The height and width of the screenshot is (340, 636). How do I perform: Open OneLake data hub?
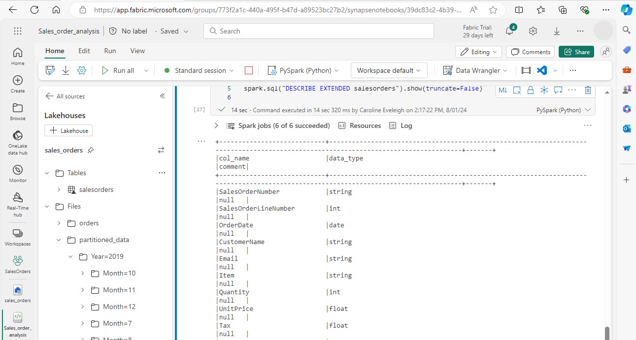click(x=18, y=143)
